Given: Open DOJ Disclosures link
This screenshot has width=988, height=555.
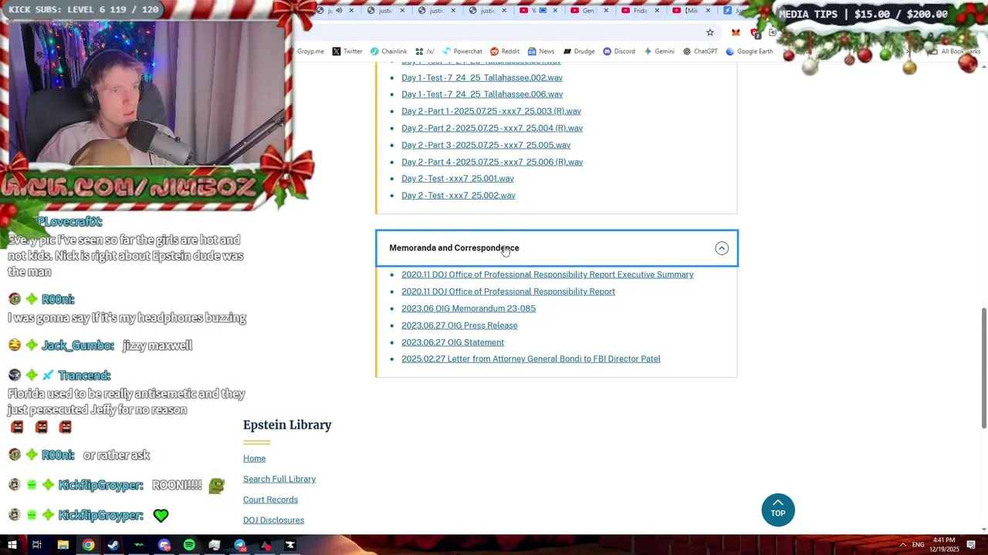Looking at the screenshot, I should 273,520.
